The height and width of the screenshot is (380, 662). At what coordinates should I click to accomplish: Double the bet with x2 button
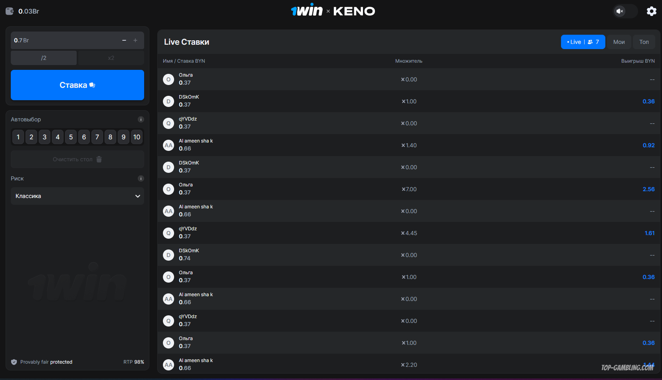click(x=111, y=58)
